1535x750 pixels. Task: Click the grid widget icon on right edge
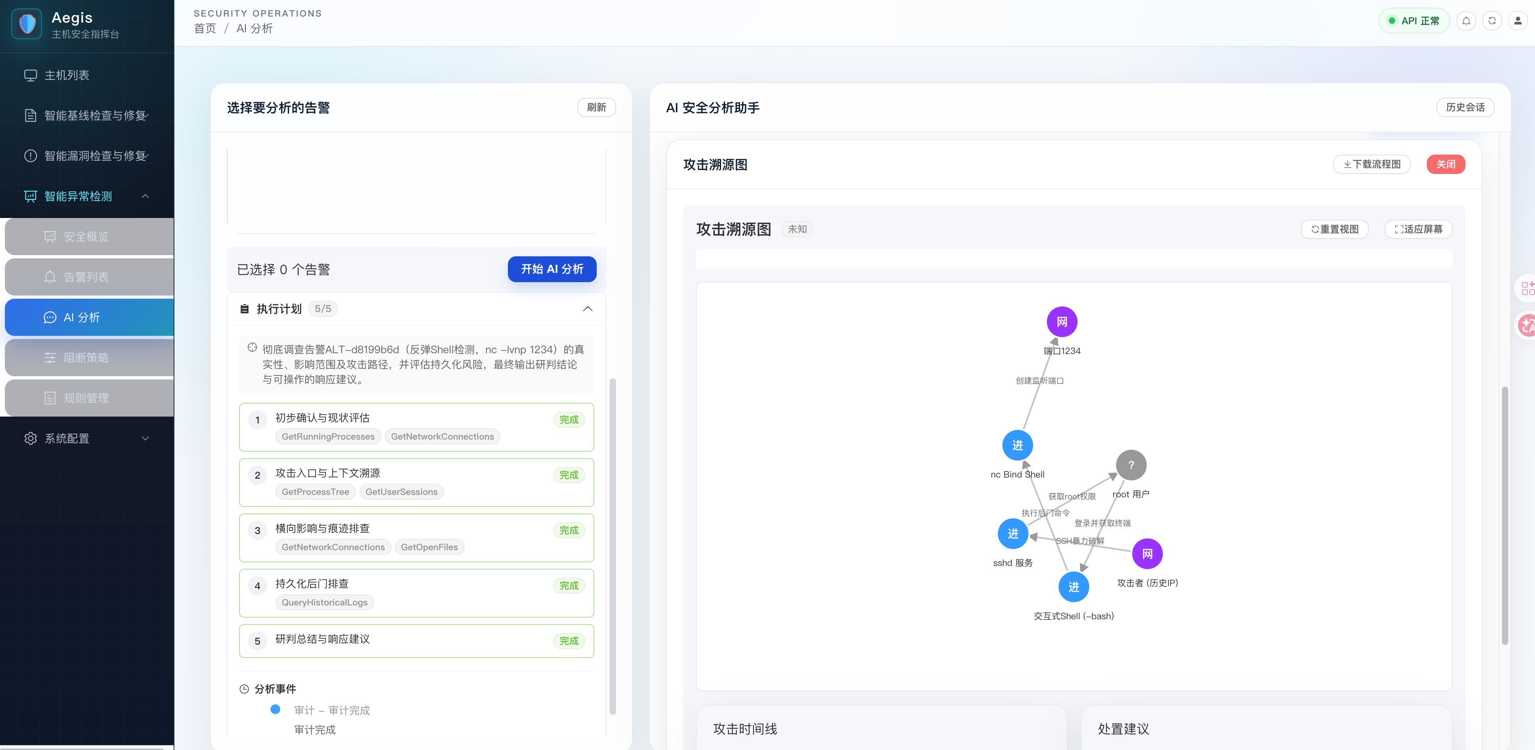1526,288
